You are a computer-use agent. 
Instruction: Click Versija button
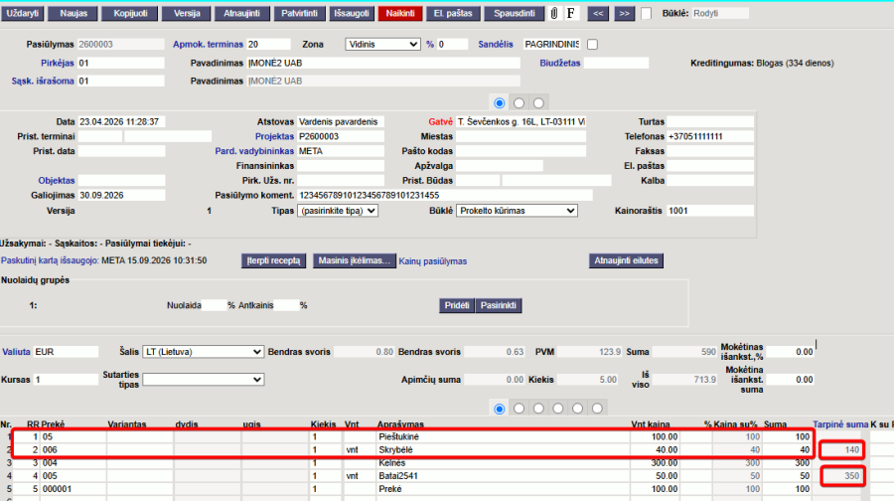pos(187,13)
